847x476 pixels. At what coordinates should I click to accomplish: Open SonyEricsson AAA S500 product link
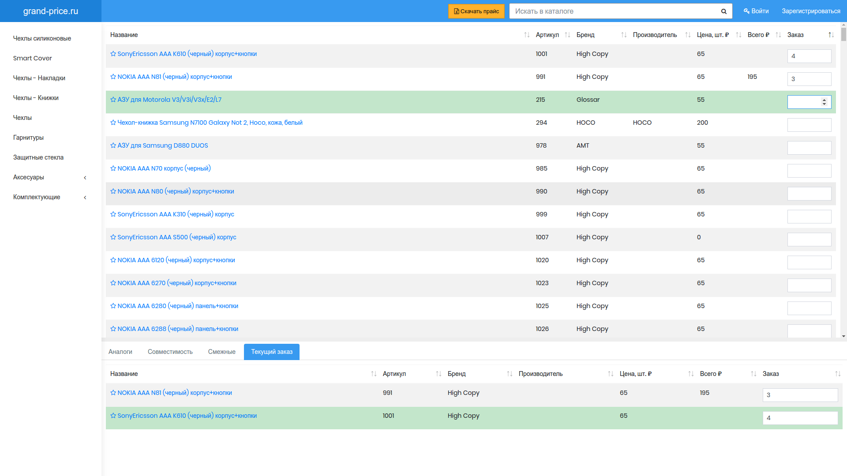point(177,237)
